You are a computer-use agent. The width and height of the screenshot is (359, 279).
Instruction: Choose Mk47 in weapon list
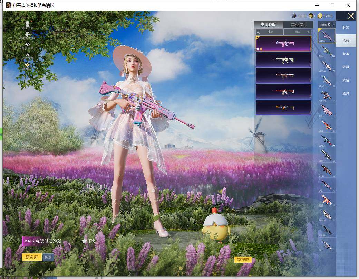(x=327, y=156)
